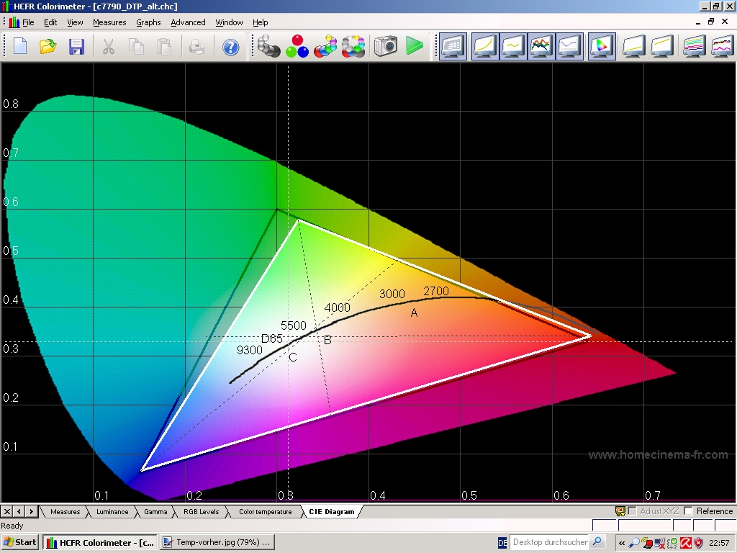
Task: Open the Advanced menu
Action: coord(188,22)
